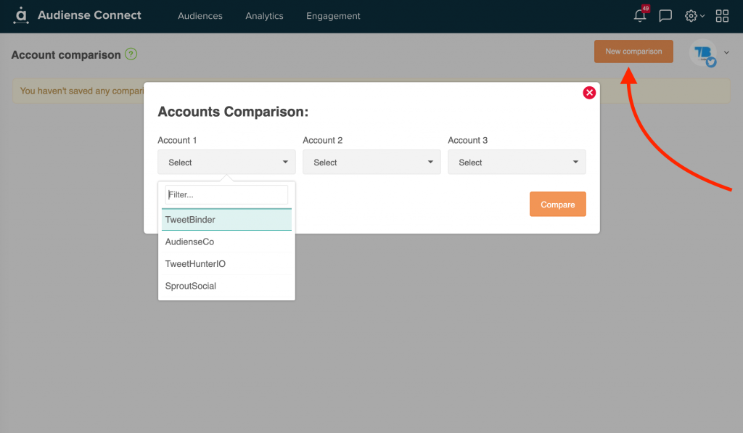Click the Account 2 label
This screenshot has height=433, width=743.
323,140
